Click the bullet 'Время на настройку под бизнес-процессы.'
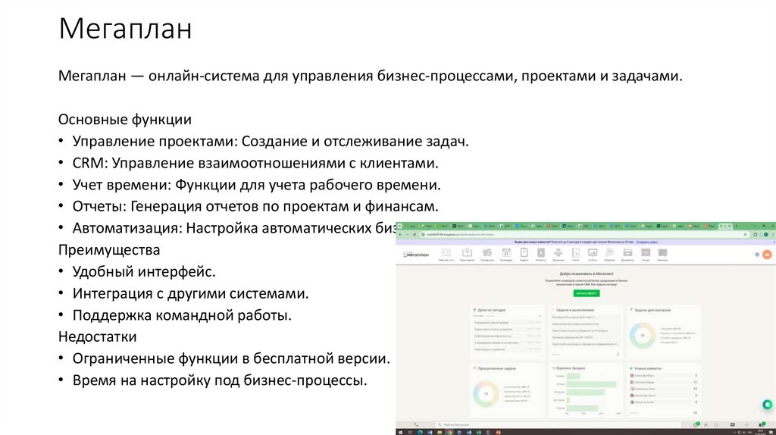Screen dimensions: 776x435 (x=220, y=380)
